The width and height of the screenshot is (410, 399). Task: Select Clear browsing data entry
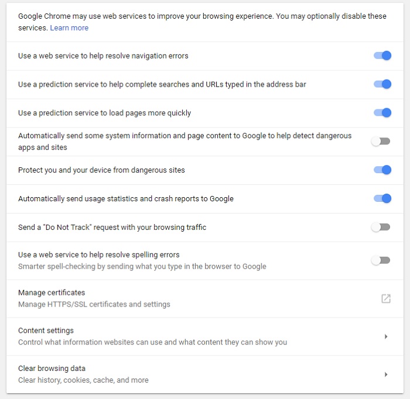(205, 374)
